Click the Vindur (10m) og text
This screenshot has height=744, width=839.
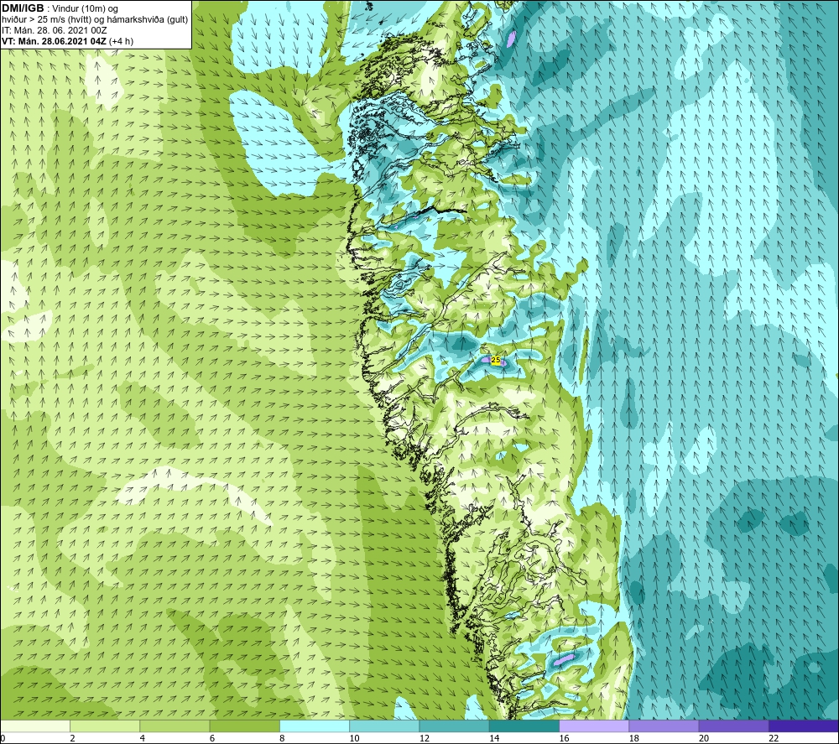(85, 9)
